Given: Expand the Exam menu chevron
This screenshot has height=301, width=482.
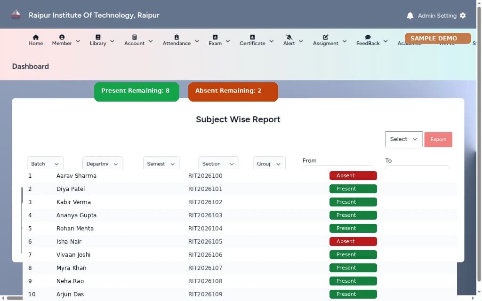Looking at the screenshot, I should point(228,41).
